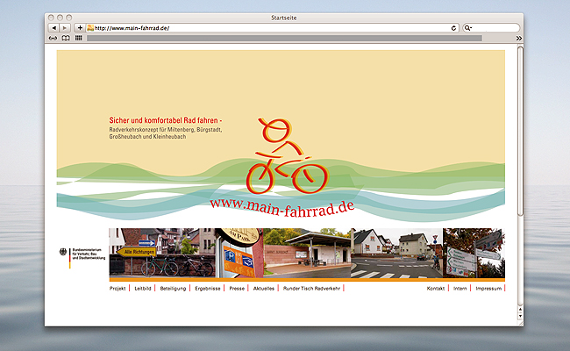Open the Ergebnisse menu item
The height and width of the screenshot is (351, 570).
coord(208,289)
